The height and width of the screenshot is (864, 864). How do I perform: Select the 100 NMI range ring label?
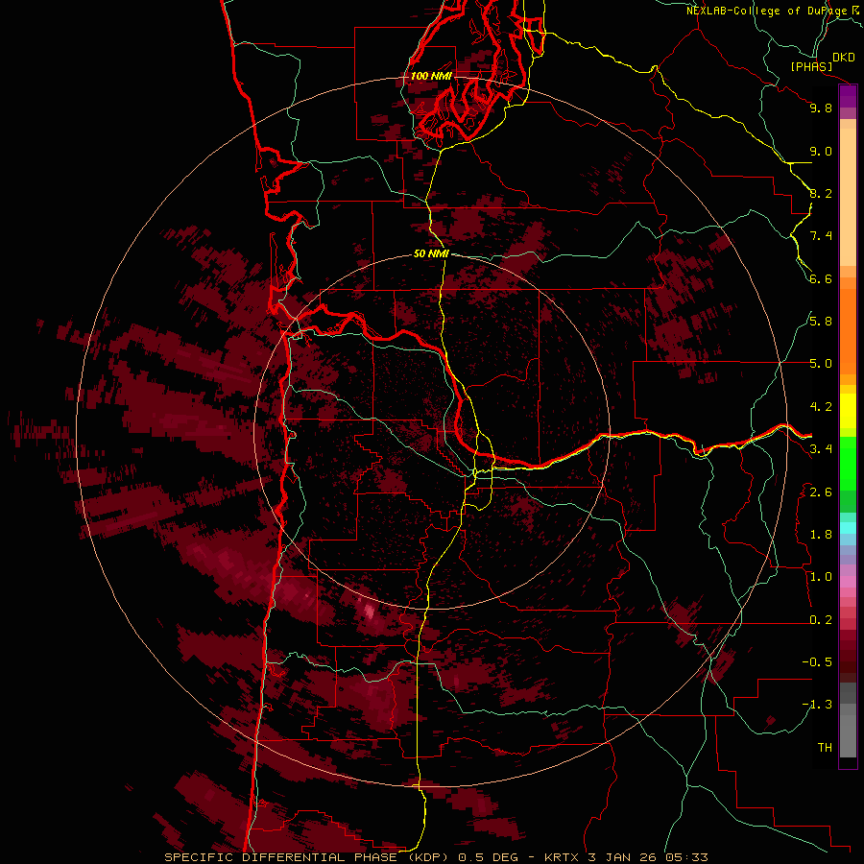tap(431, 76)
